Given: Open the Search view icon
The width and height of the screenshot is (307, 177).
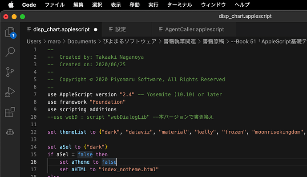Looking at the screenshot, I should tap(10, 52).
